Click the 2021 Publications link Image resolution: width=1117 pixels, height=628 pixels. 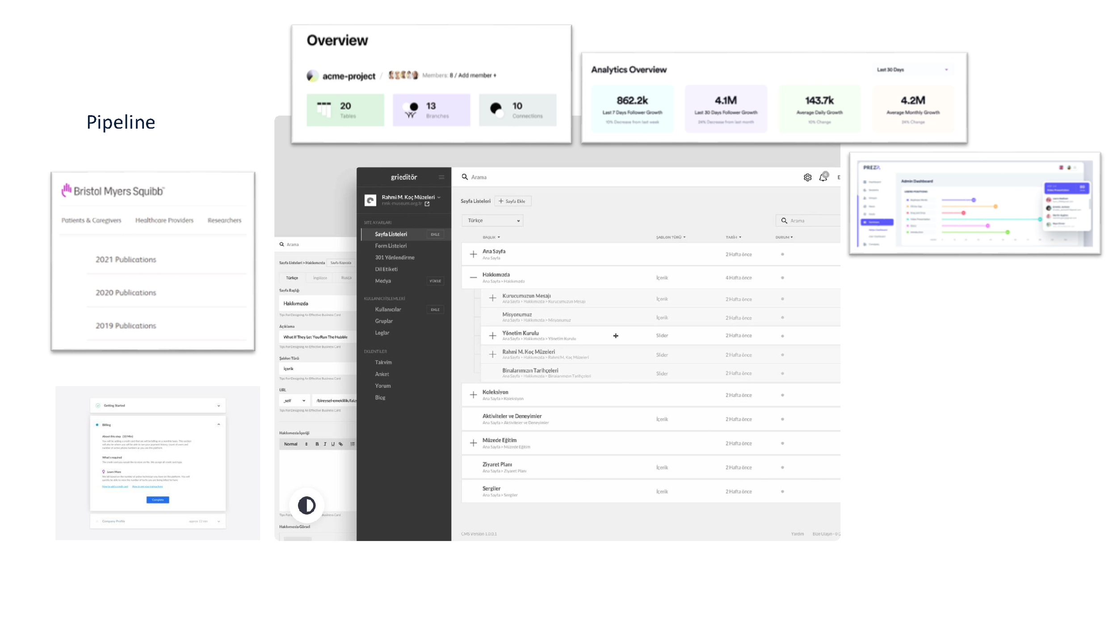[x=126, y=260]
